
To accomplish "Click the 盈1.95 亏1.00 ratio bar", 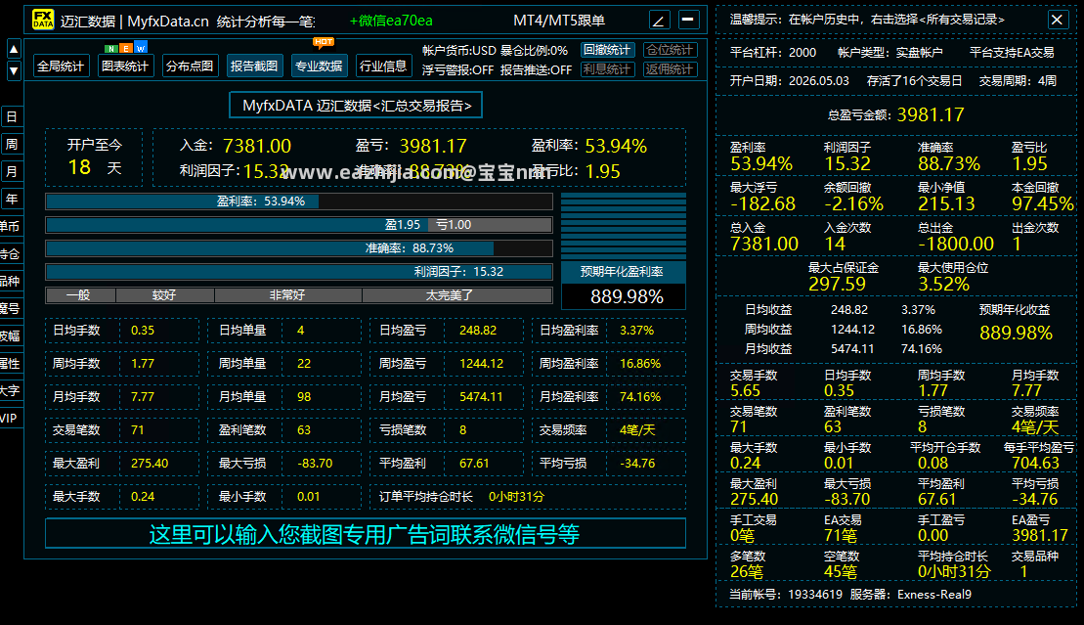I will tap(299, 225).
